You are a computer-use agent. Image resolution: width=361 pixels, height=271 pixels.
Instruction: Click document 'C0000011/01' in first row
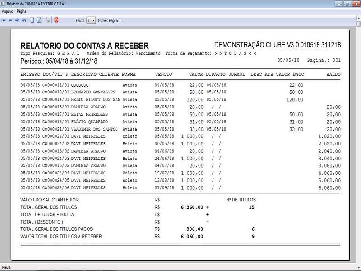[56, 85]
